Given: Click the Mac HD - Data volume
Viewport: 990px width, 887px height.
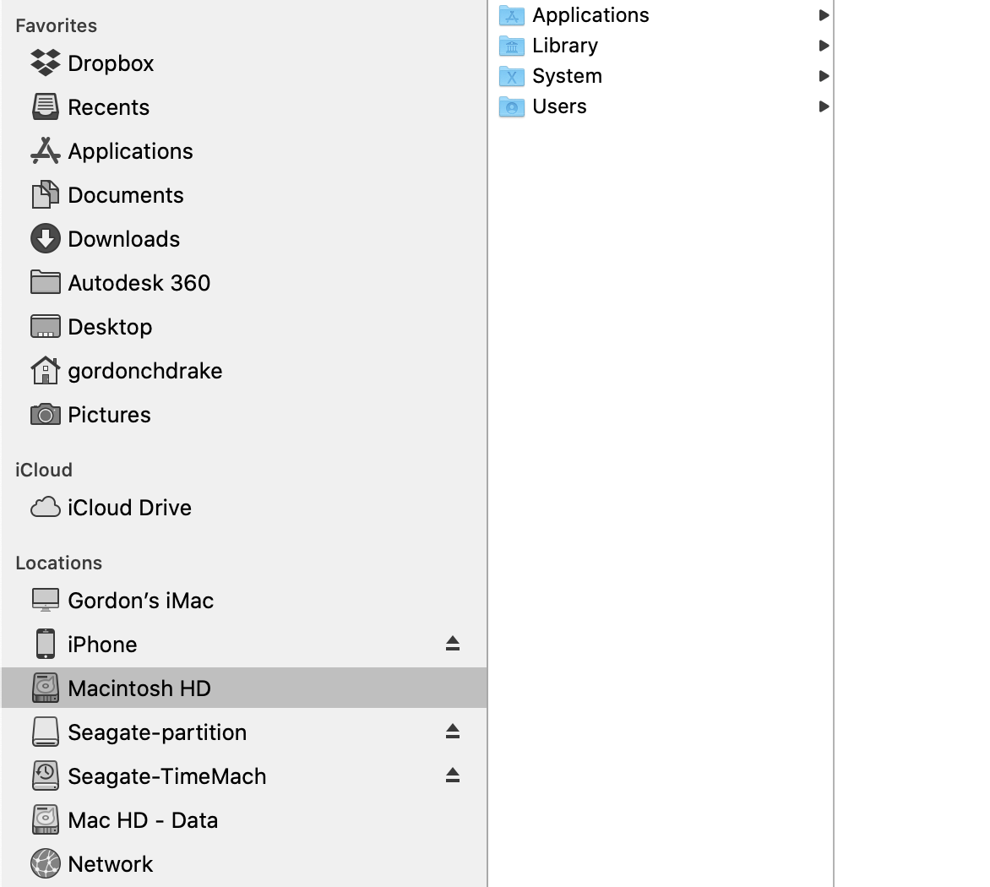Looking at the screenshot, I should pyautogui.click(x=142, y=819).
